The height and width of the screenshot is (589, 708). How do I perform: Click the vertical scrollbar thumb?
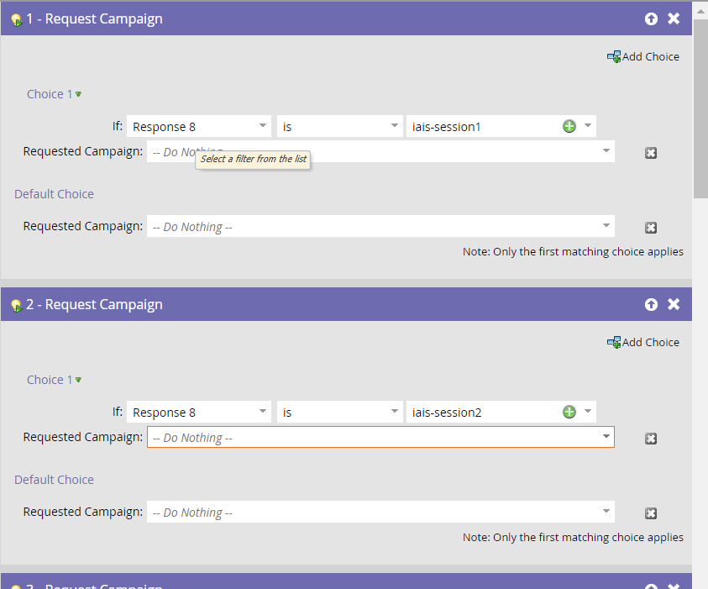click(700, 108)
